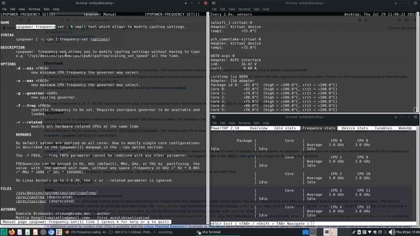420x236 pixels.
Task: Click the highlighted cpupower-frequency text in NAME
Action: click(35, 27)
